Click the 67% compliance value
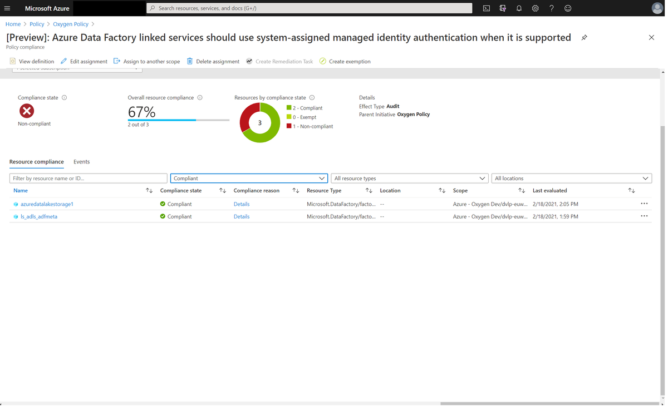668x406 pixels. [141, 112]
